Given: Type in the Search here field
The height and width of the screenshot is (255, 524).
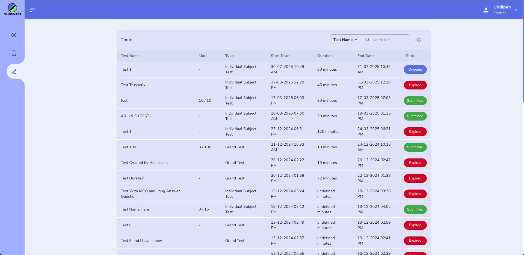Looking at the screenshot, I should click(390, 40).
